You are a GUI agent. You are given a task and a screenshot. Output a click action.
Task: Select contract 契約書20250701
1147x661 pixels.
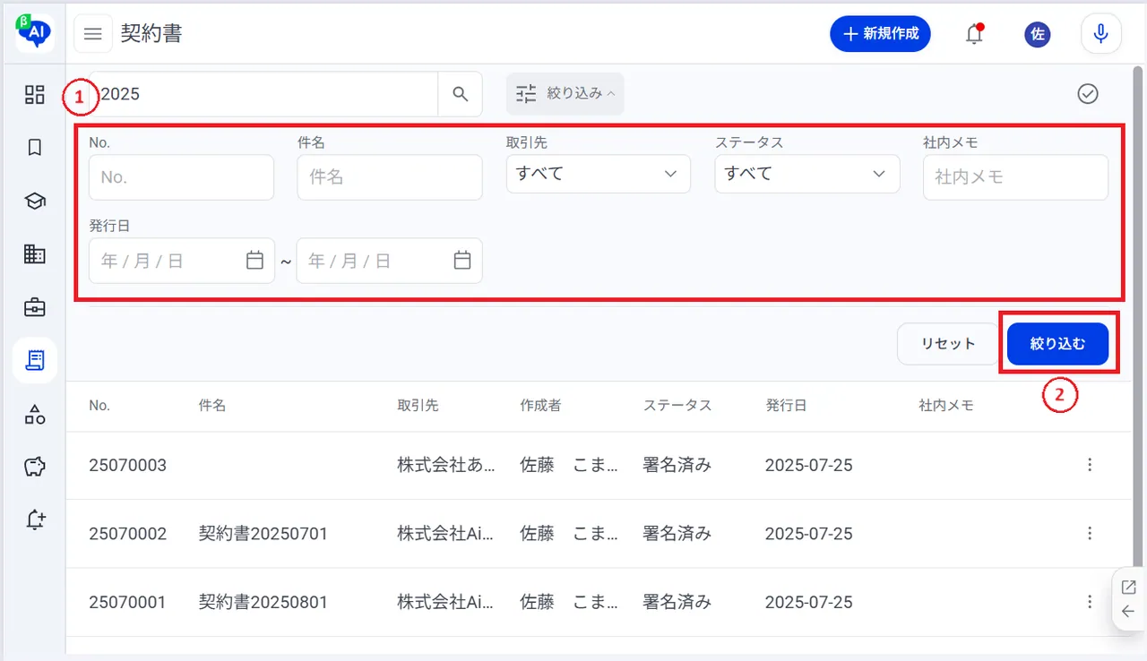coord(263,534)
